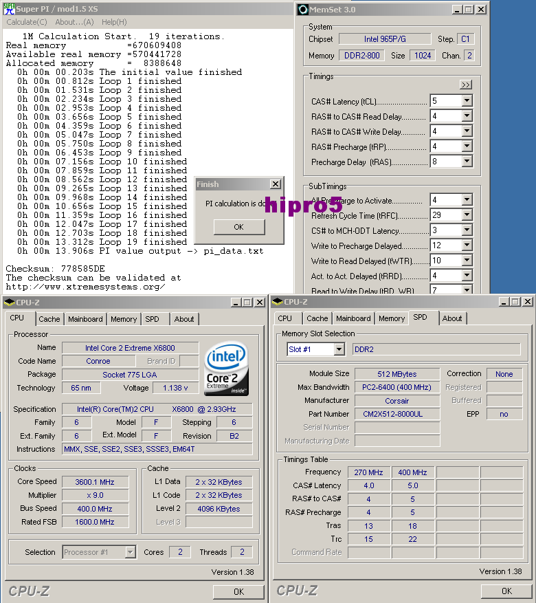Open the Write to Read Delayed (tWTR) dropdown
This screenshot has height=603, width=536.
click(467, 261)
